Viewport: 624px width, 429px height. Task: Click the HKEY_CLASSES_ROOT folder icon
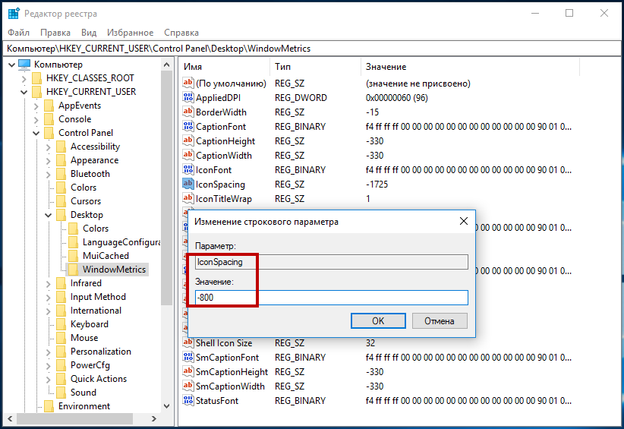[x=36, y=78]
